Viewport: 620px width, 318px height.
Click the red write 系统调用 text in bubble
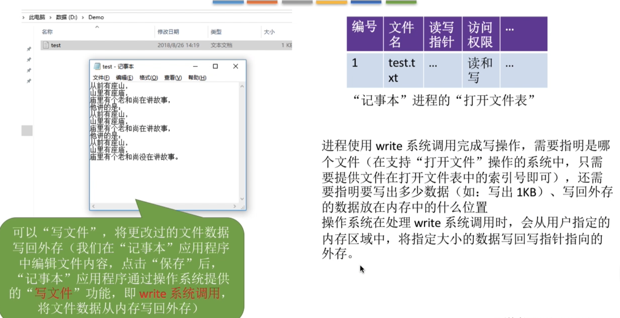pos(180,294)
